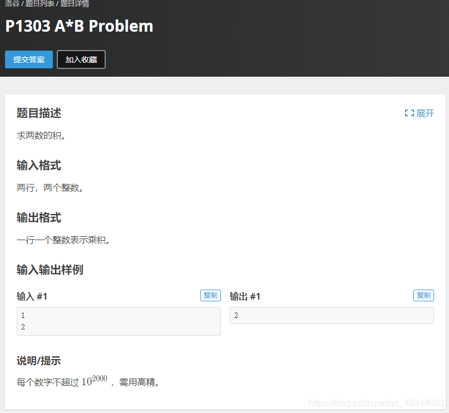The height and width of the screenshot is (413, 449).
Task: Click the 输出 #1 label
Action: pyautogui.click(x=245, y=296)
